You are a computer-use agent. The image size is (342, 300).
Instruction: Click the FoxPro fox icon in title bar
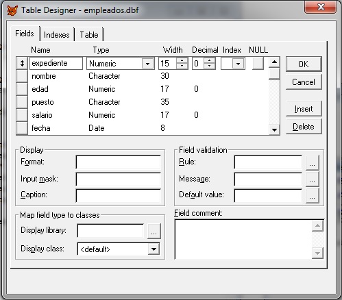click(x=12, y=10)
